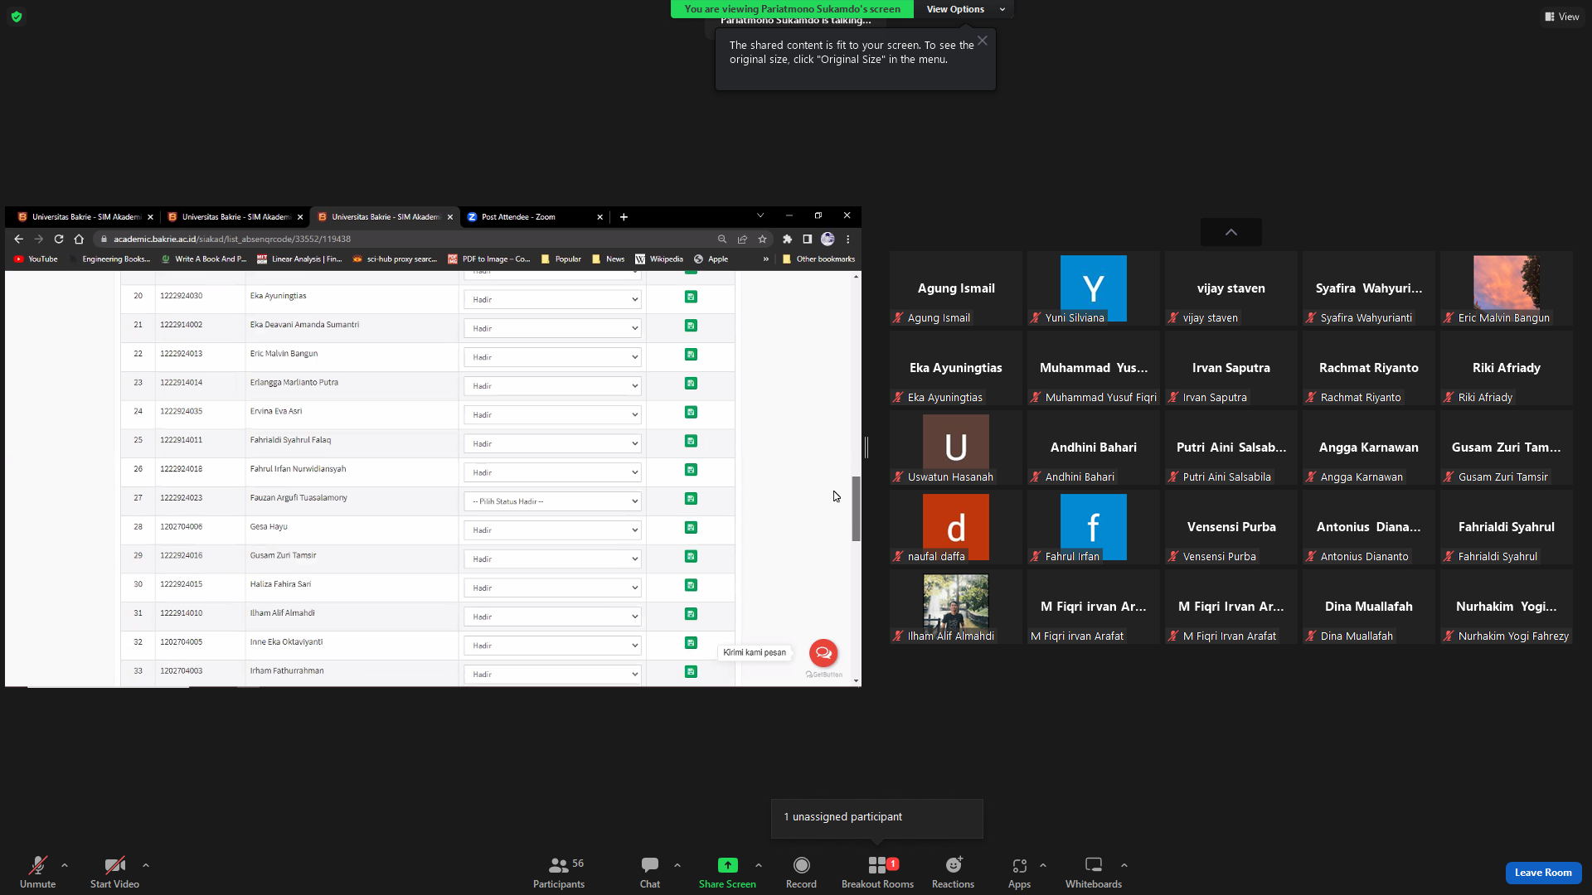This screenshot has width=1592, height=895.
Task: Open the Wikipedia bookmark
Action: tap(659, 259)
